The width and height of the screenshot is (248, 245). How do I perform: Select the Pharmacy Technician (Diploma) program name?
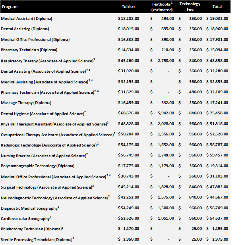[x=29, y=50]
